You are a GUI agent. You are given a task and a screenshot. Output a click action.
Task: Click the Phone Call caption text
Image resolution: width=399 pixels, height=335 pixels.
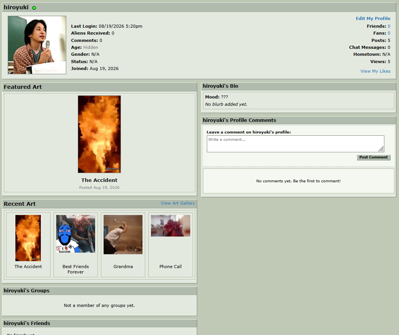pyautogui.click(x=171, y=267)
